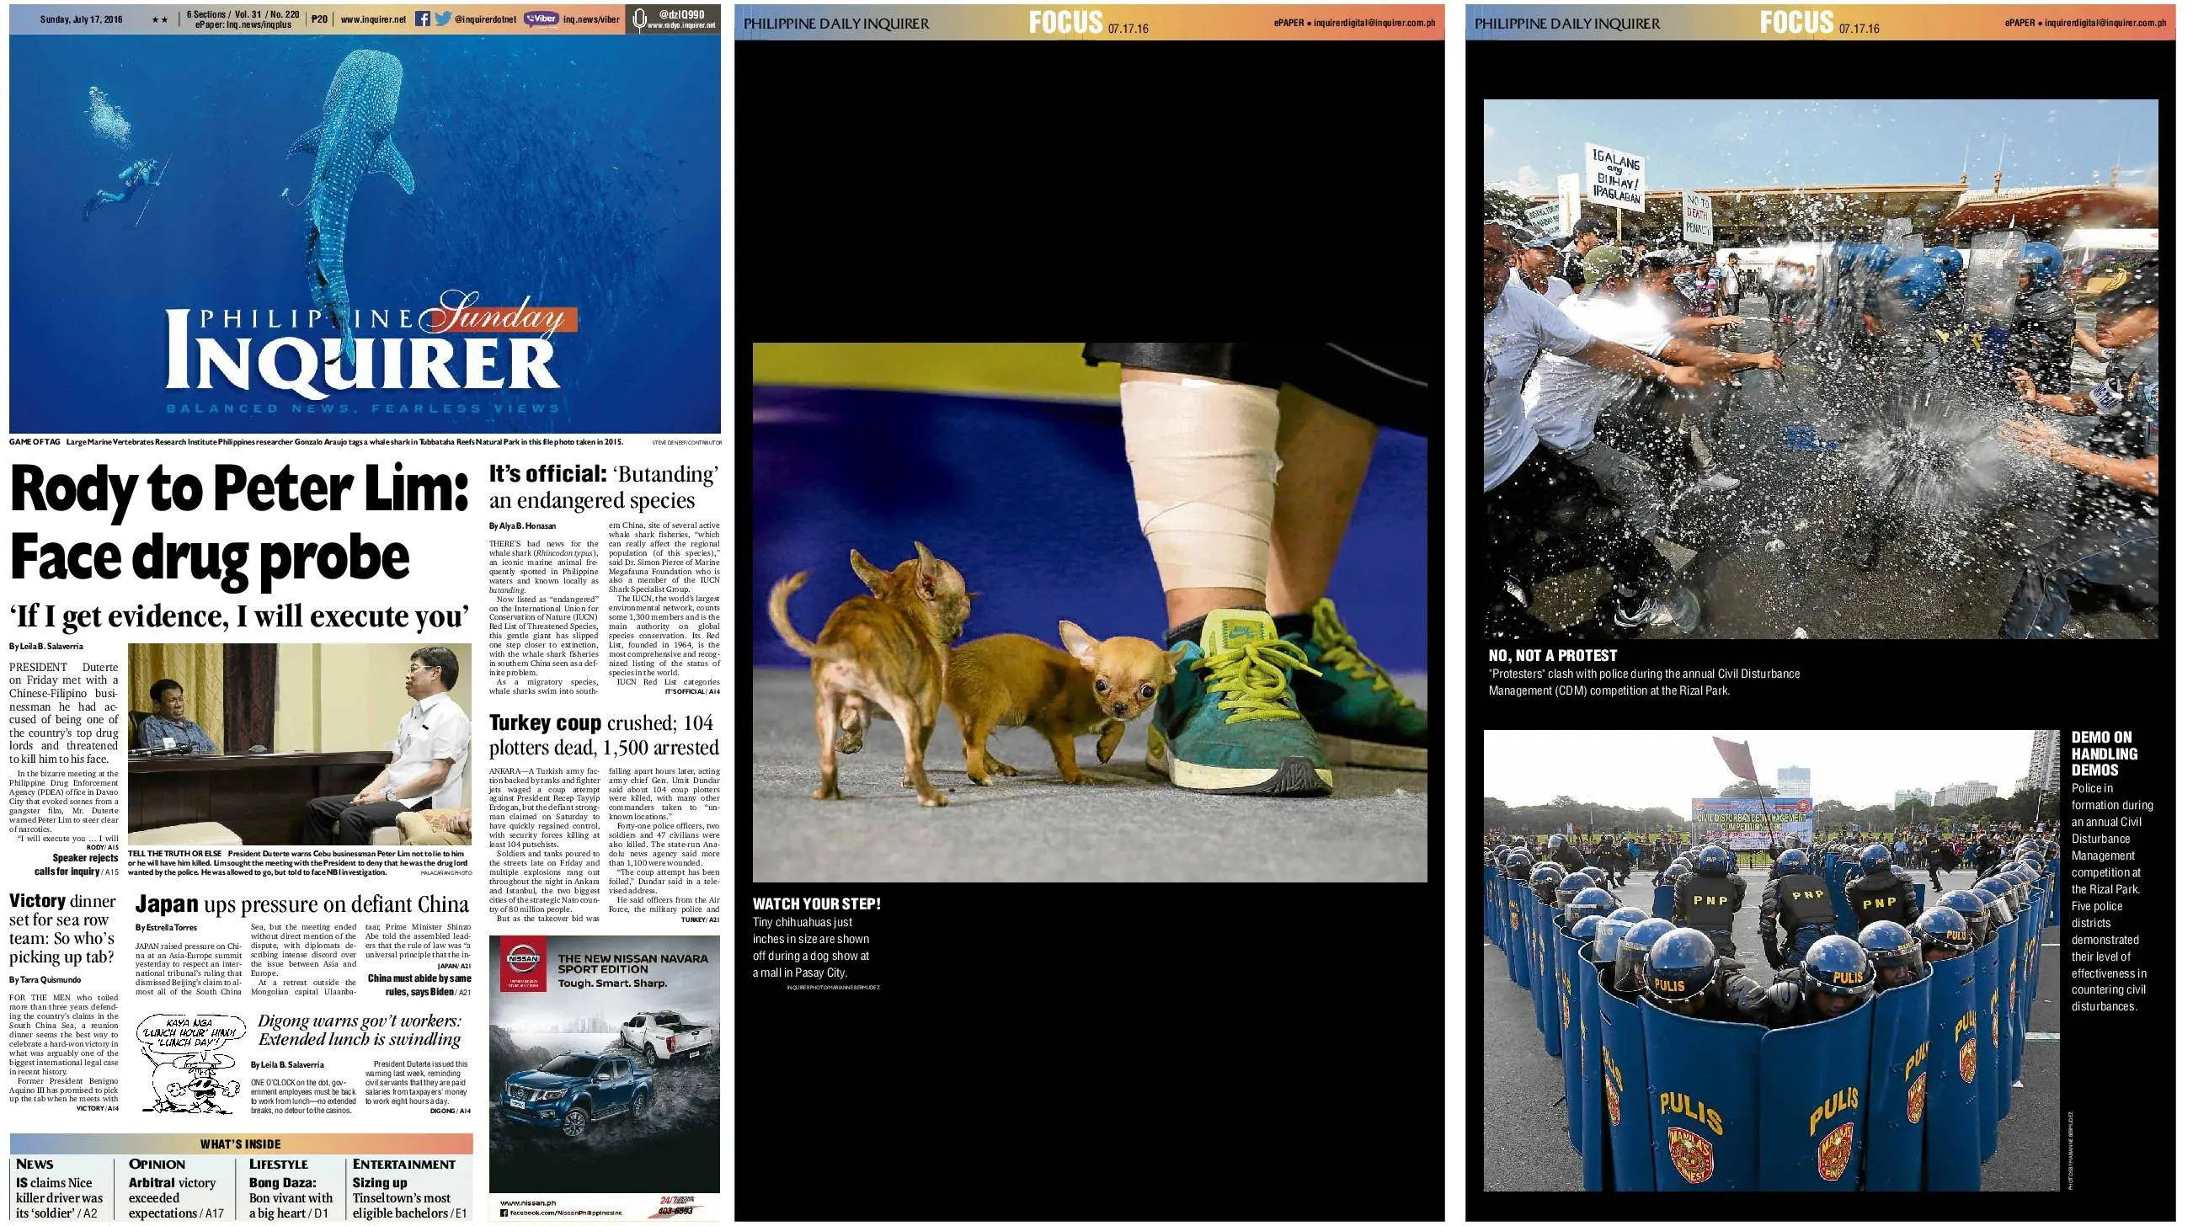Click the 'DIGONG / A14' jump reference
Image resolution: width=2193 pixels, height=1226 pixels.
(451, 1111)
